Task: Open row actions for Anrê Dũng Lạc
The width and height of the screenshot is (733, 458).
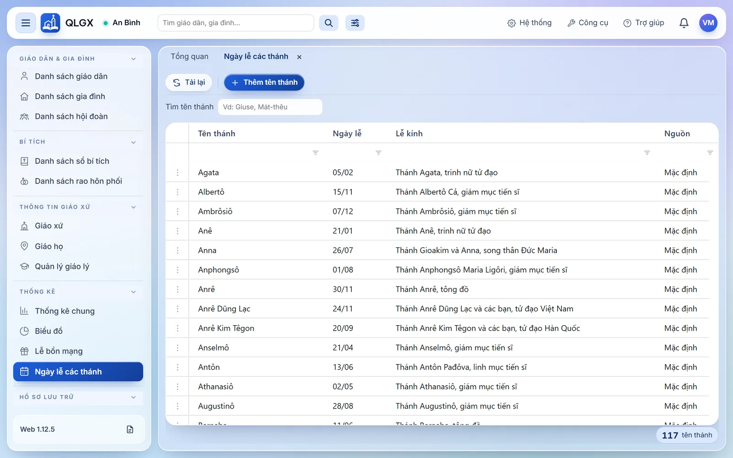Action: (178, 309)
